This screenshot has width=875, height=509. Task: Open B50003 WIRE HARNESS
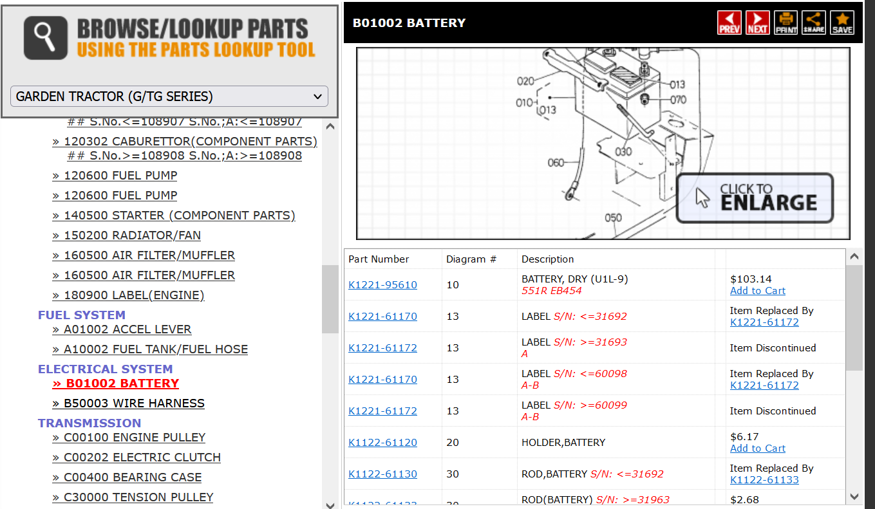(x=128, y=403)
